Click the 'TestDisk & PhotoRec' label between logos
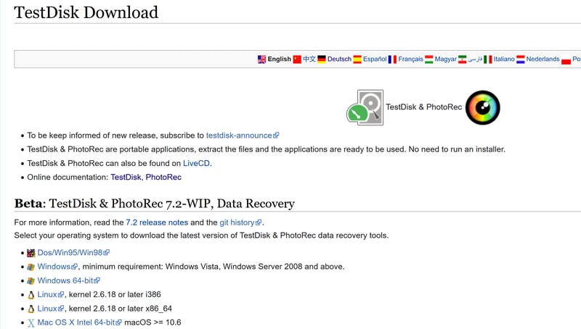 [x=424, y=107]
